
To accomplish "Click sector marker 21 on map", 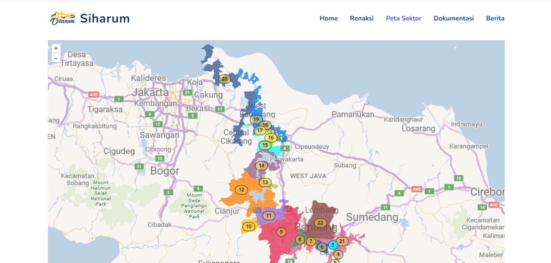I will [x=342, y=241].
